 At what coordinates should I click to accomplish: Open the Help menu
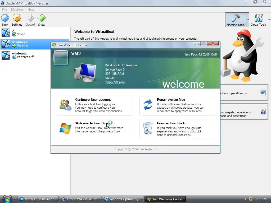pos(31,10)
